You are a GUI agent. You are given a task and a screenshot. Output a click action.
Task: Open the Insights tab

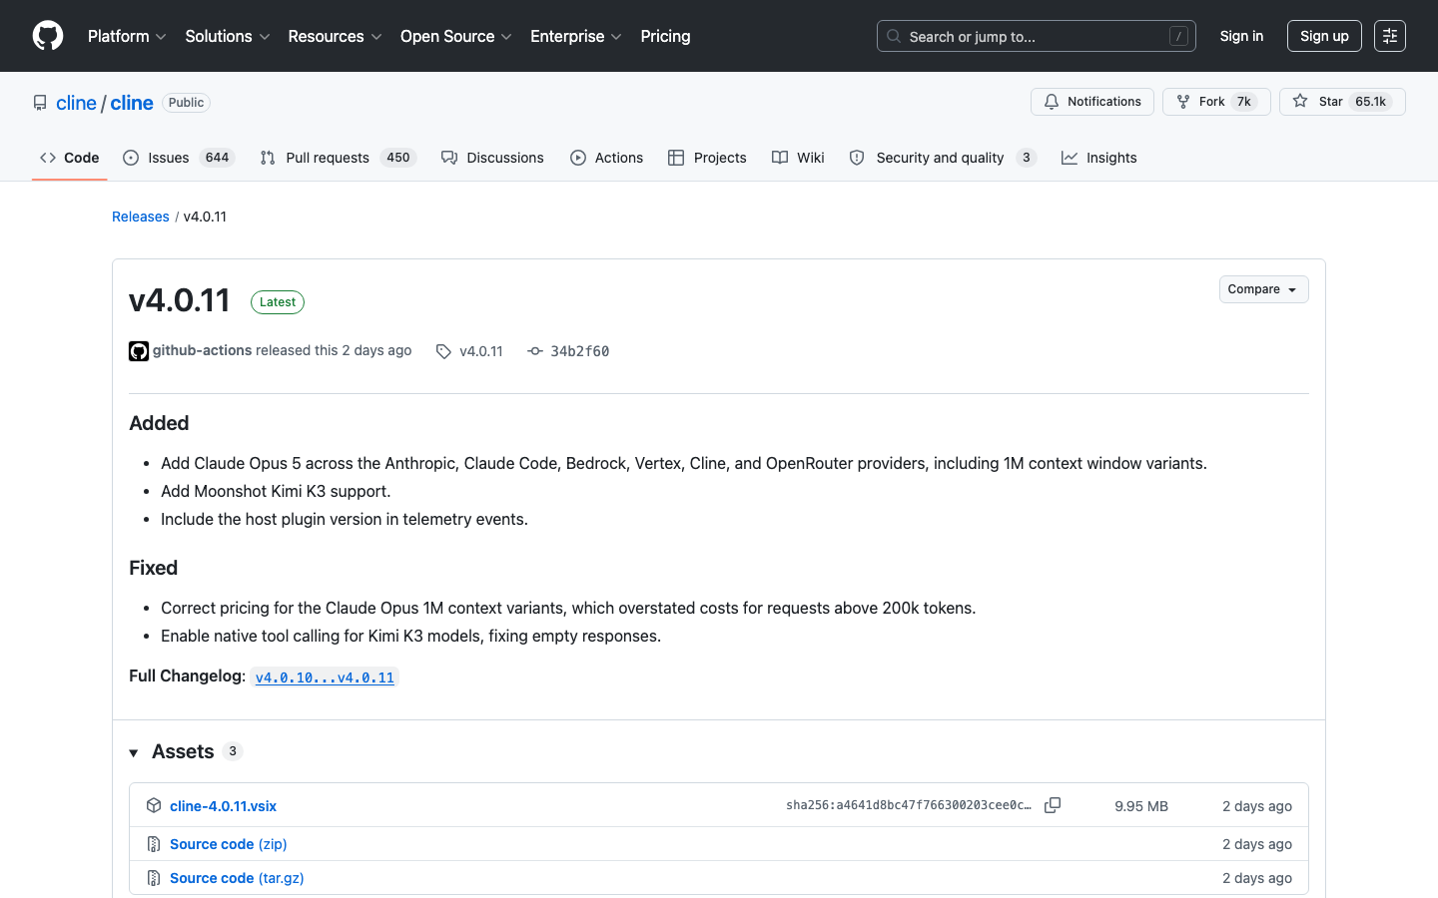point(1098,158)
